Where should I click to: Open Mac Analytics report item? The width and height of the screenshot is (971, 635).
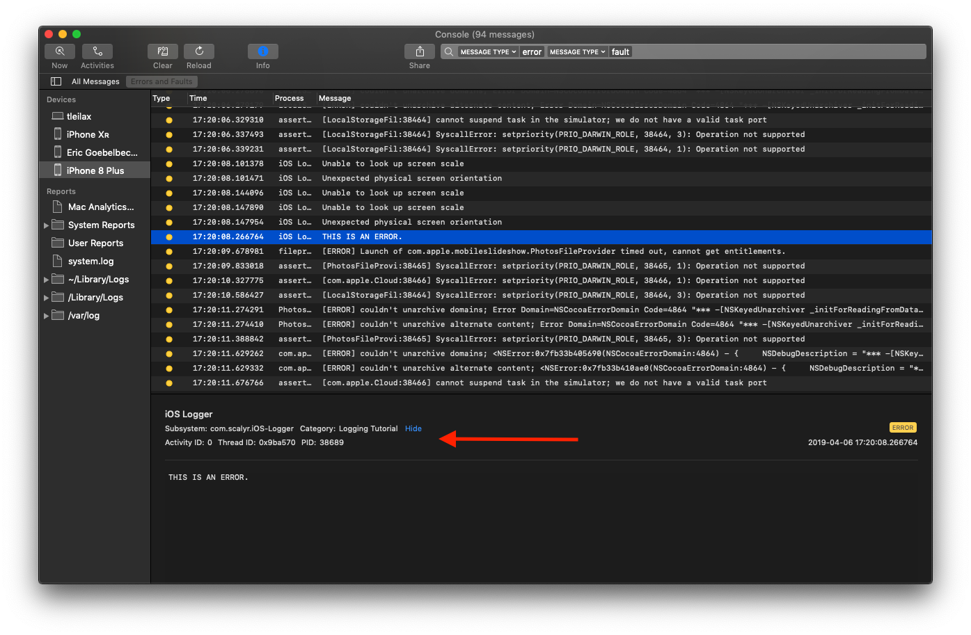100,207
